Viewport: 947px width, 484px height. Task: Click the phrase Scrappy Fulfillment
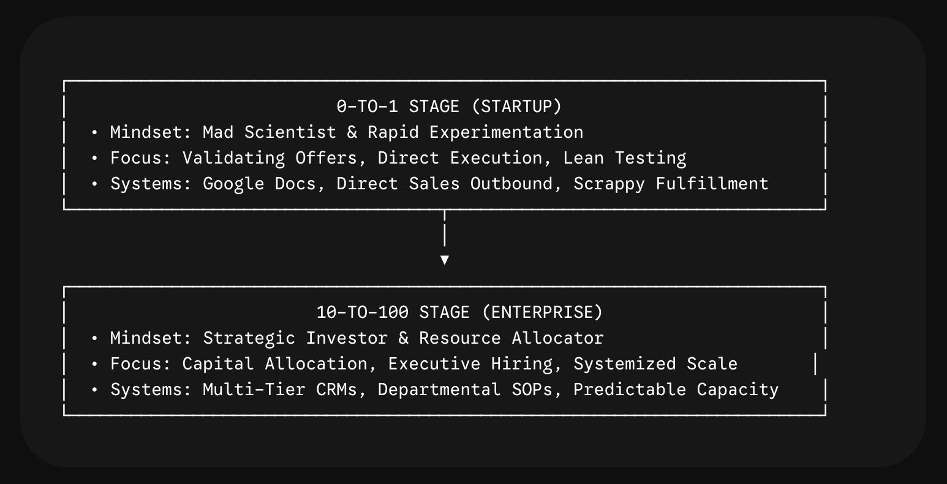pos(671,184)
